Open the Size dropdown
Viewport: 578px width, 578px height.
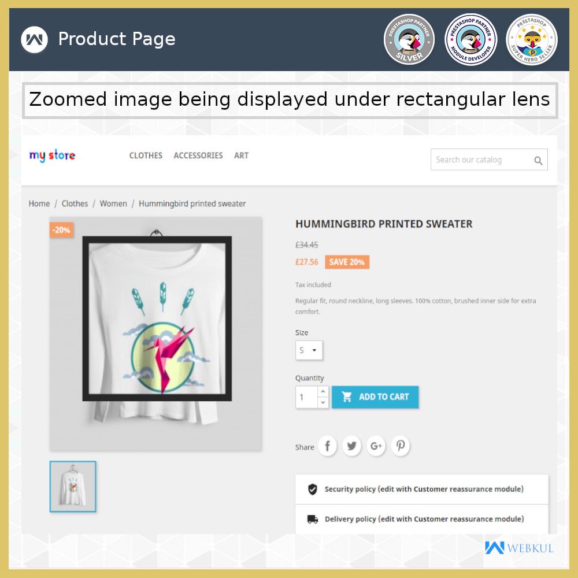coord(309,350)
